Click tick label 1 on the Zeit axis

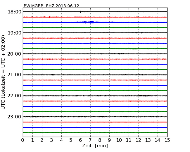point(32,140)
